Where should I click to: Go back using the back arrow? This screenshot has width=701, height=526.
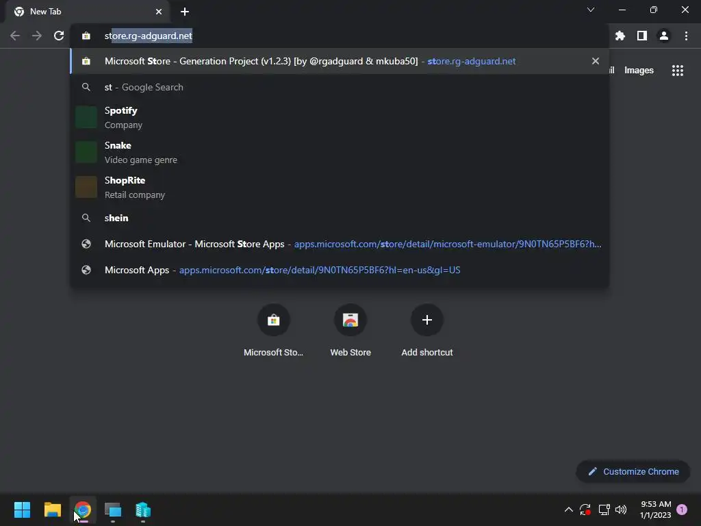coord(15,36)
